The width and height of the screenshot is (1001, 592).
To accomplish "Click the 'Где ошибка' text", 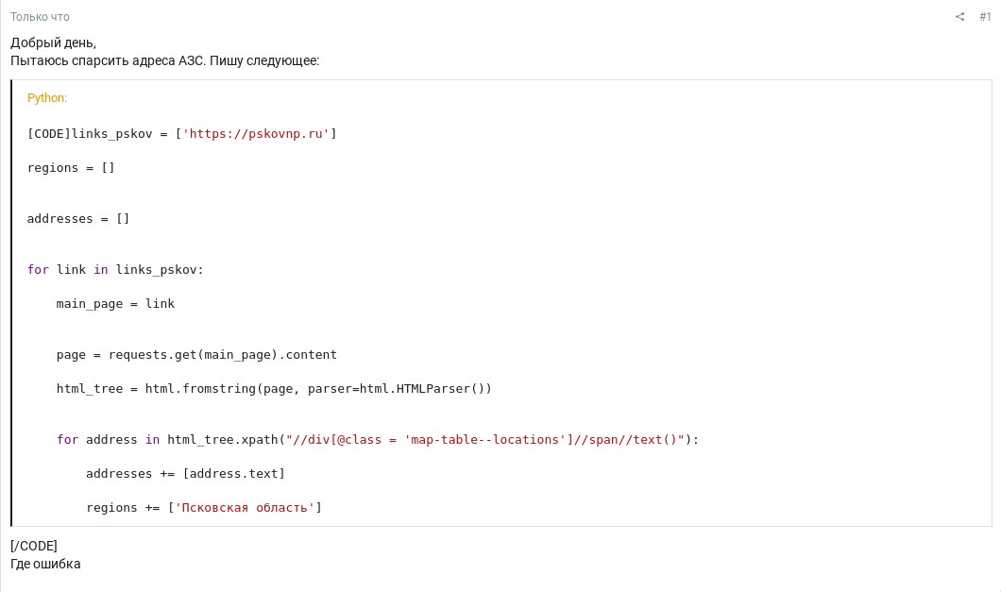I will pos(45,564).
